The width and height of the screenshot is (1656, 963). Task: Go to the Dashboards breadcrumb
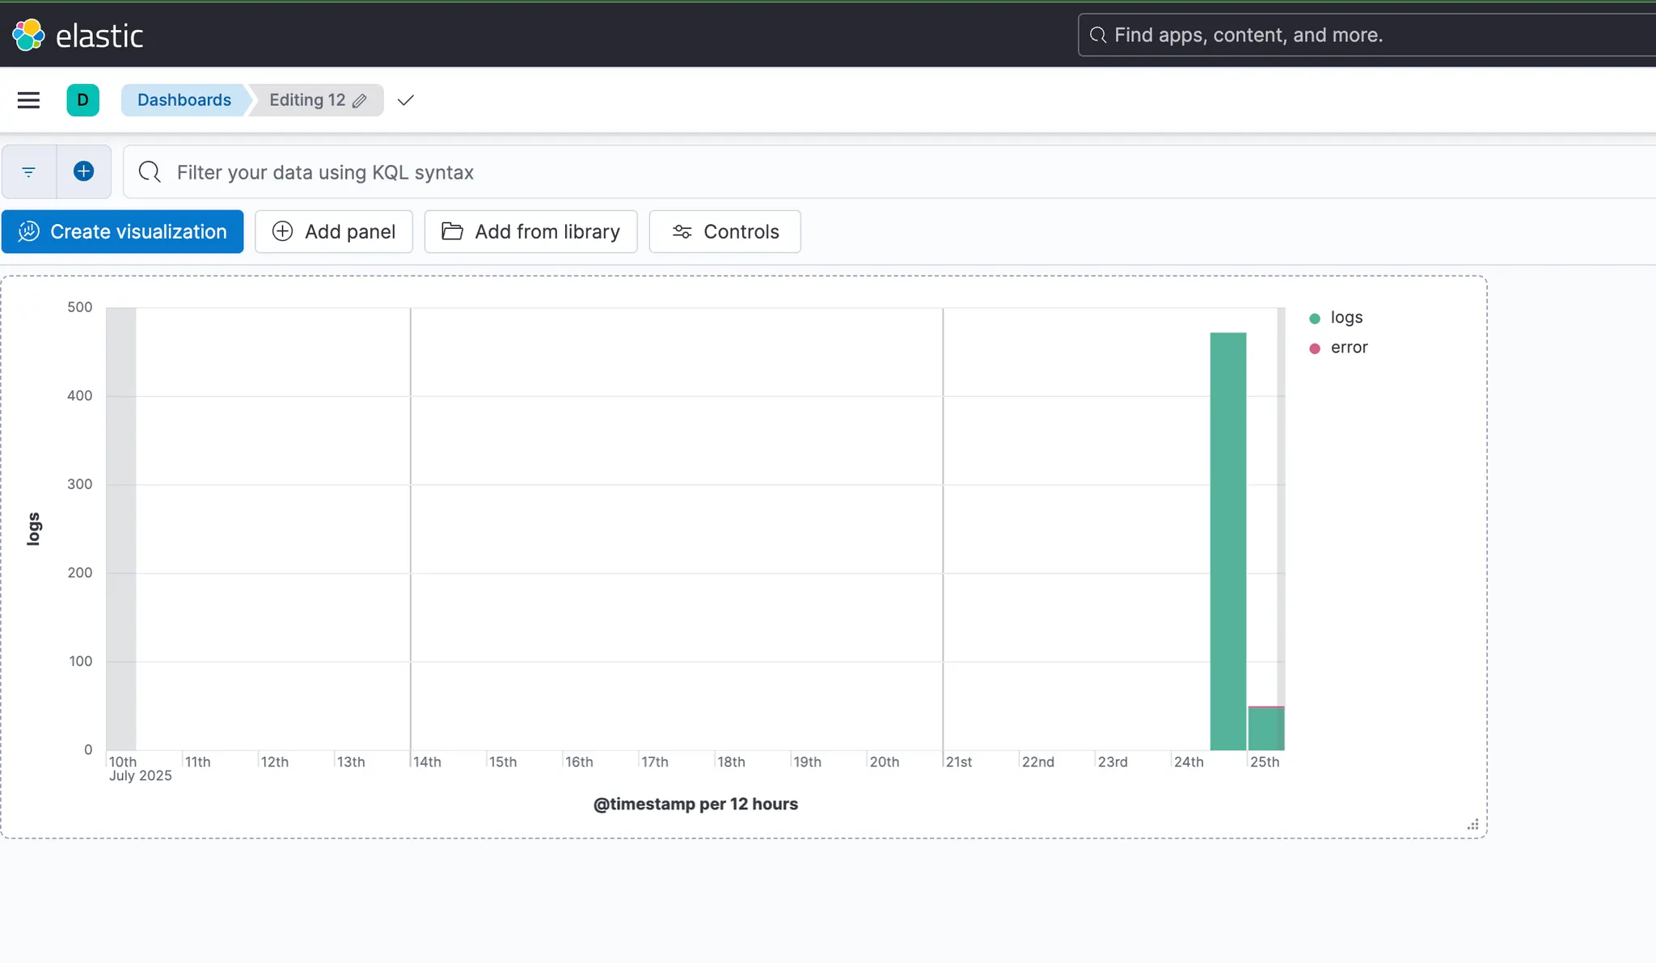(184, 100)
